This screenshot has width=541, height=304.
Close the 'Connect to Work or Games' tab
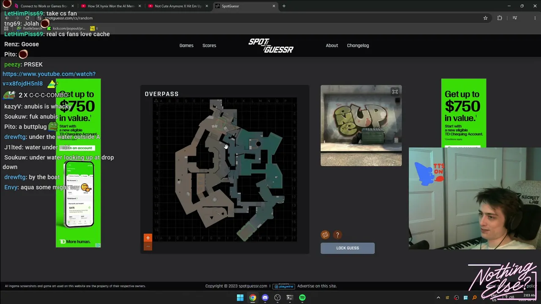73,6
